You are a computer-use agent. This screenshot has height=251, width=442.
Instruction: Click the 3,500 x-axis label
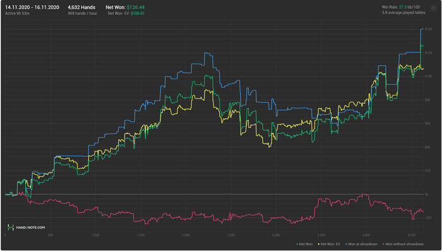point(321,235)
